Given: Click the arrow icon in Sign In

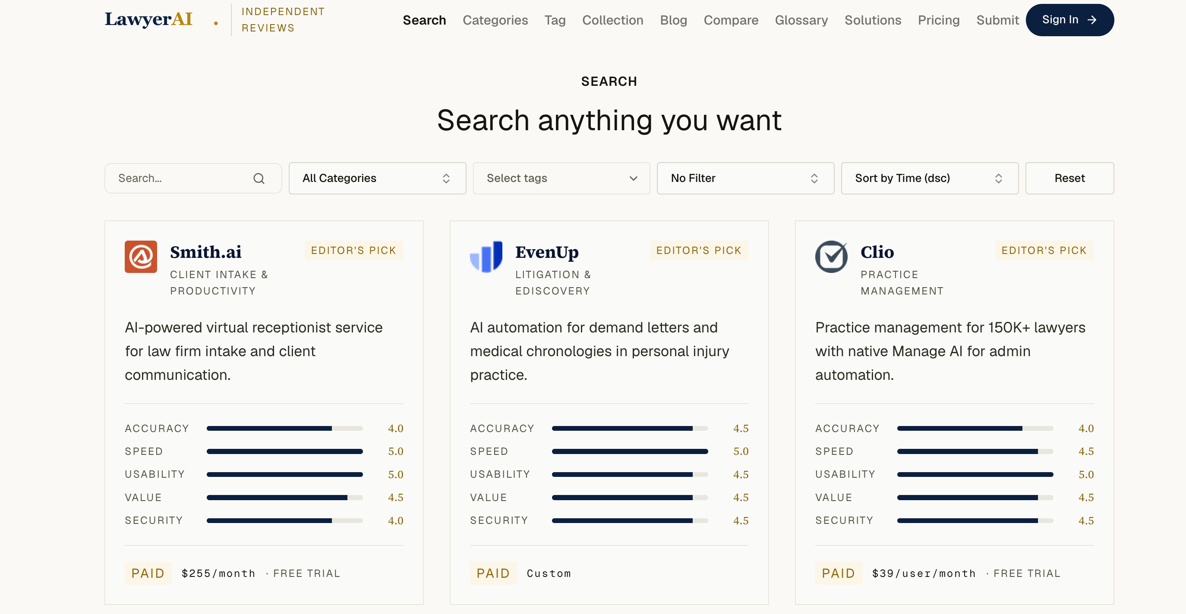Looking at the screenshot, I should pyautogui.click(x=1091, y=20).
